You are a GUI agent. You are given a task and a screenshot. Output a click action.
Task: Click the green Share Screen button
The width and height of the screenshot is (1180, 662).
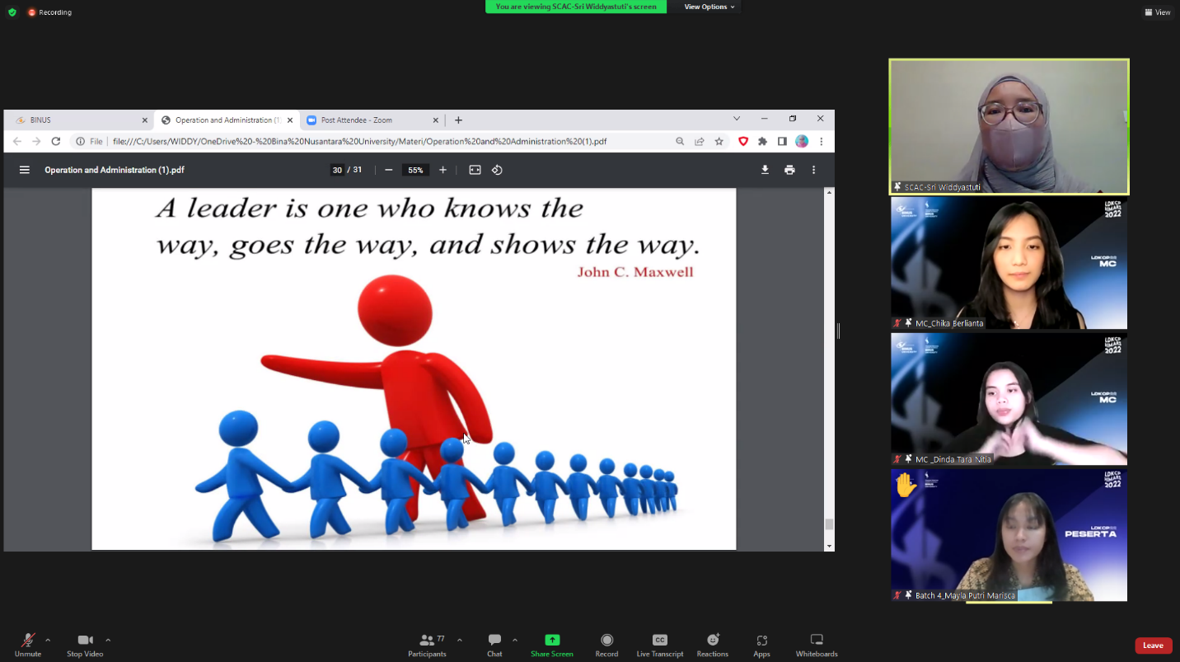[x=552, y=645]
